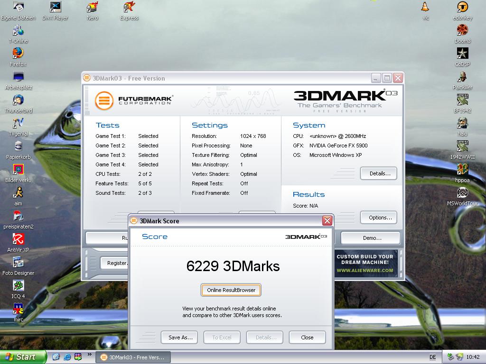
Task: Minimize the 3DMark03 main window
Action: click(376, 78)
